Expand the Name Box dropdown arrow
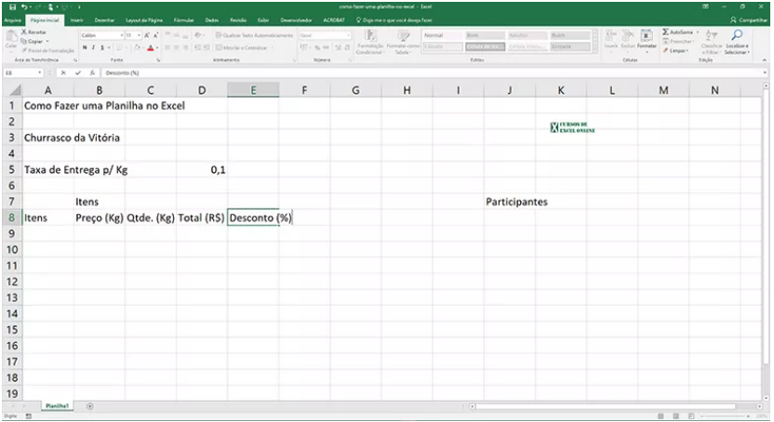 click(40, 72)
